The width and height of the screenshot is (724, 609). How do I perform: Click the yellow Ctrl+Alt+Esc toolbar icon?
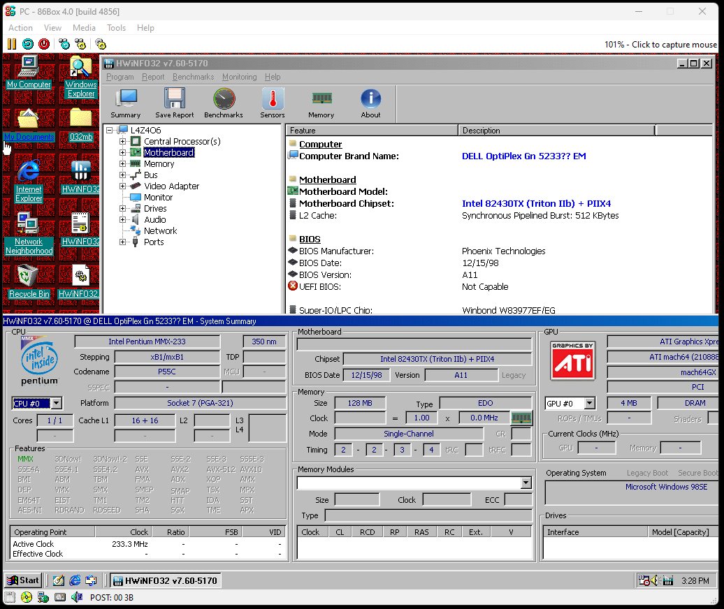[x=81, y=44]
